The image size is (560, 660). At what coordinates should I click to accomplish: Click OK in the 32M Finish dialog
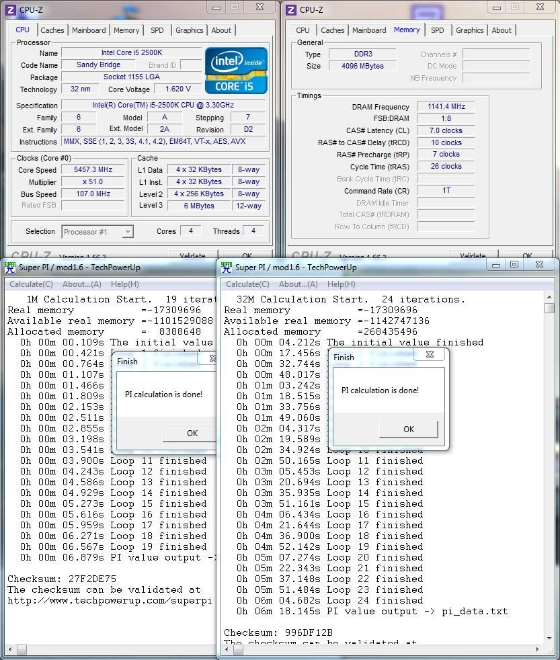(x=409, y=429)
